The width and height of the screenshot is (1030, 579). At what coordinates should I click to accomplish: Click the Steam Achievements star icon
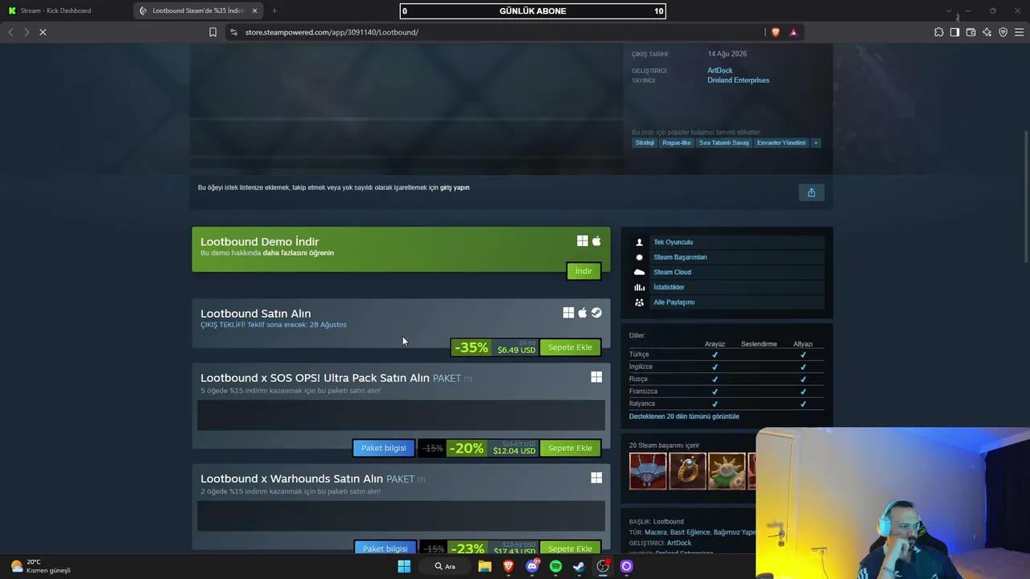640,257
